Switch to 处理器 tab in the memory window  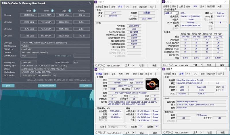(x=98, y=7)
